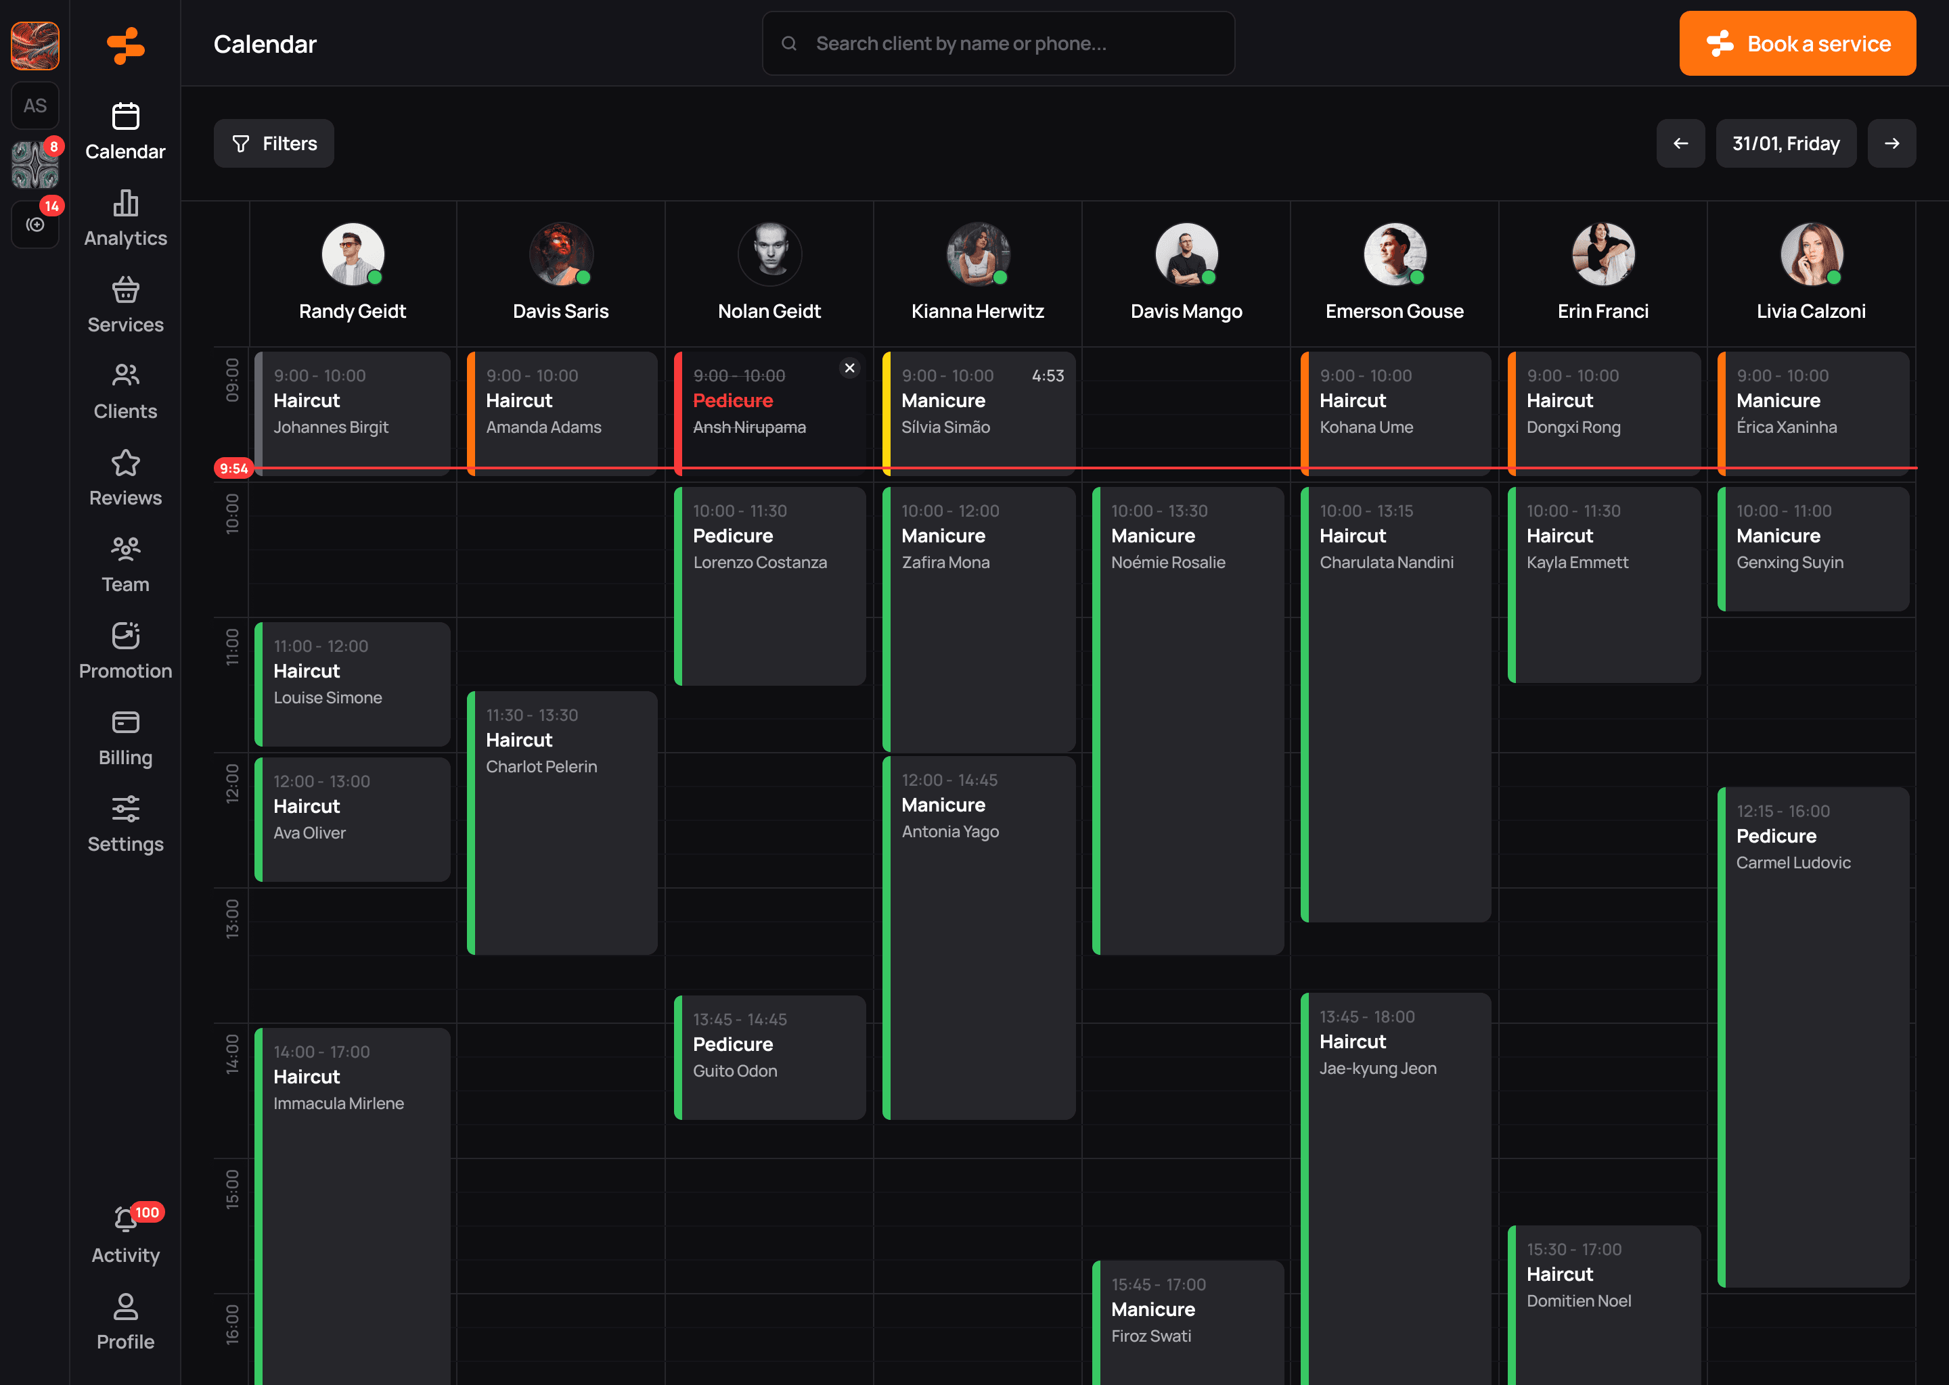The image size is (1949, 1385).
Task: Open Lorenzo Costanza's pedicure appointment
Action: click(769, 586)
